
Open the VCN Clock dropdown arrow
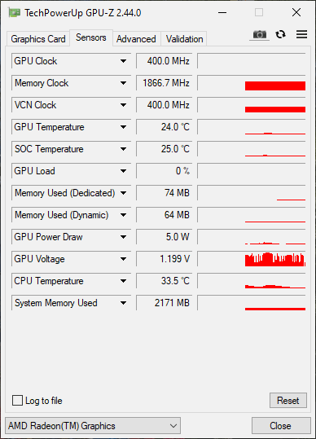pos(123,105)
